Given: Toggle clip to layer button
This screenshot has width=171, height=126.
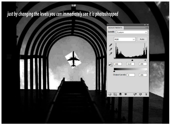Looking at the screenshot, I should pos(120,94).
